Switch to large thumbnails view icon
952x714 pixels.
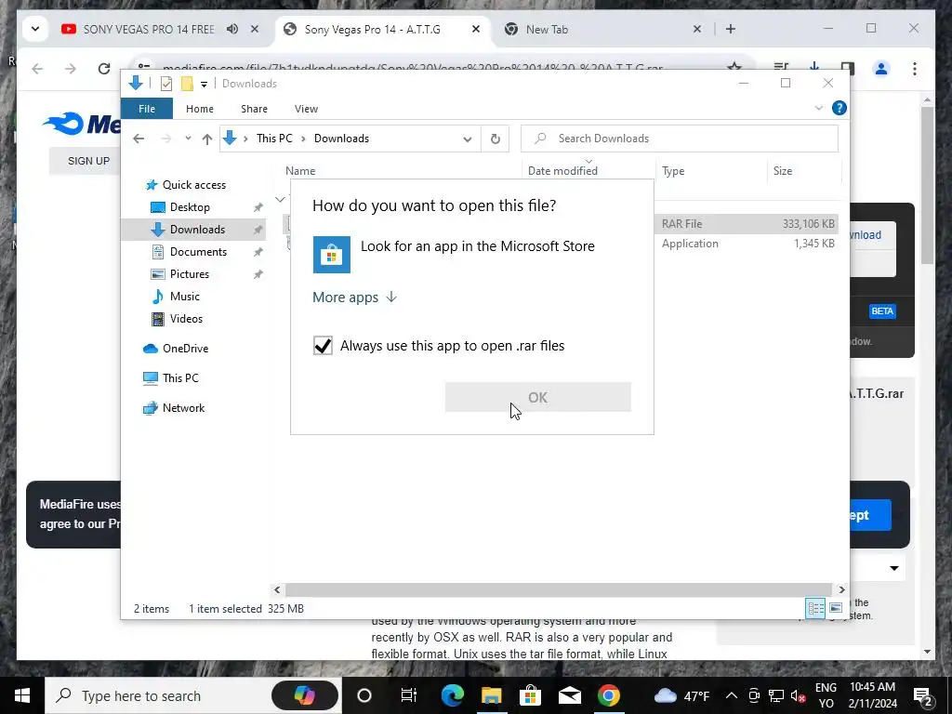pyautogui.click(x=836, y=608)
